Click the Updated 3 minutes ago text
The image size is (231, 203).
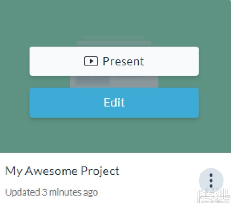click(51, 192)
